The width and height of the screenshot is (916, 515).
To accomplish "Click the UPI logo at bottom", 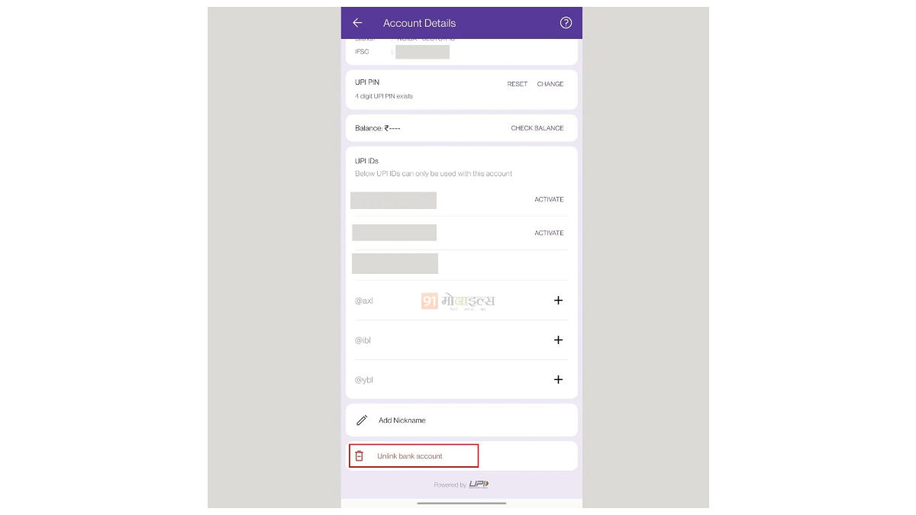I will pos(479,484).
